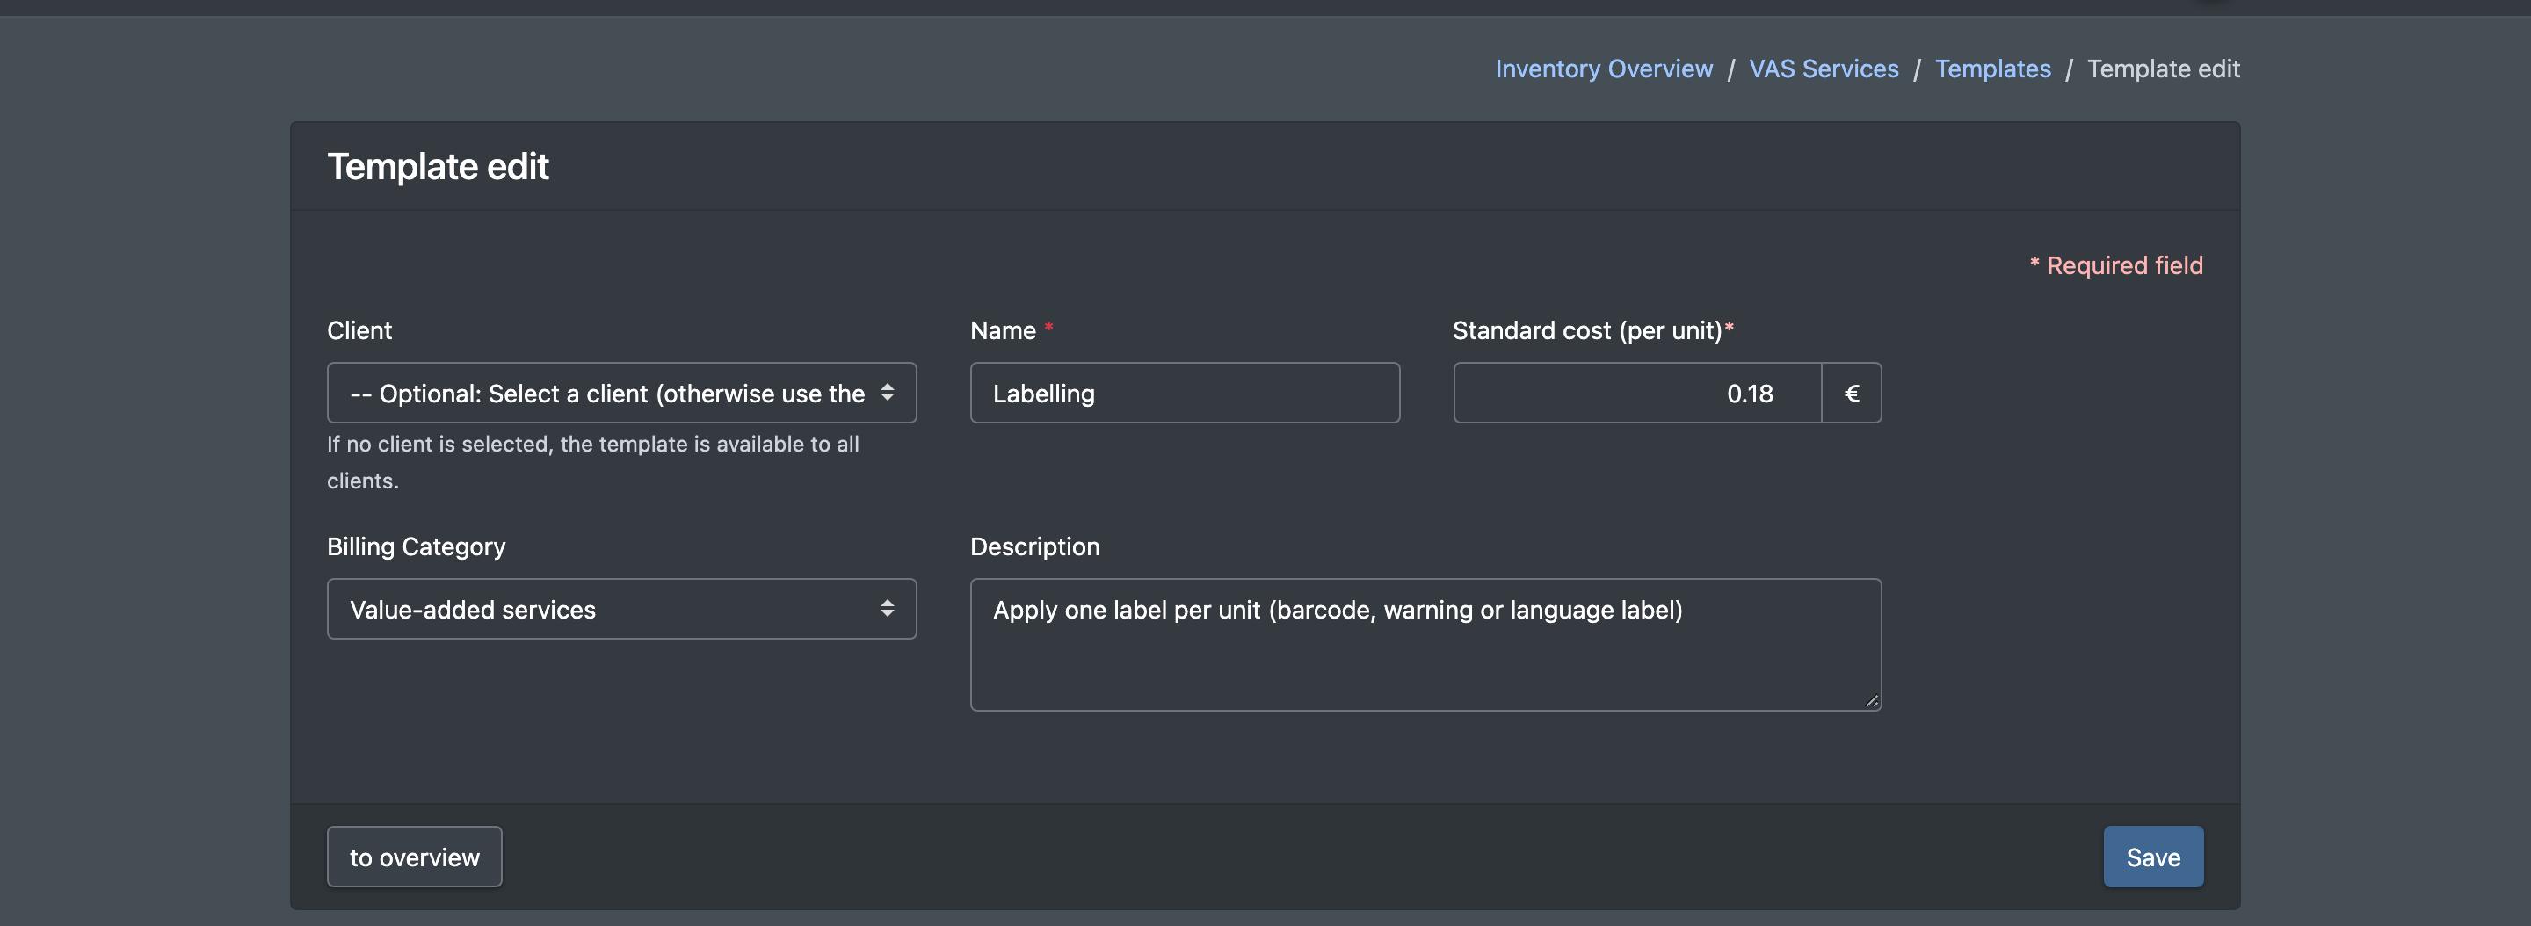Viewport: 2531px width, 926px height.
Task: Click the 'Description' field label
Action: coord(1035,546)
